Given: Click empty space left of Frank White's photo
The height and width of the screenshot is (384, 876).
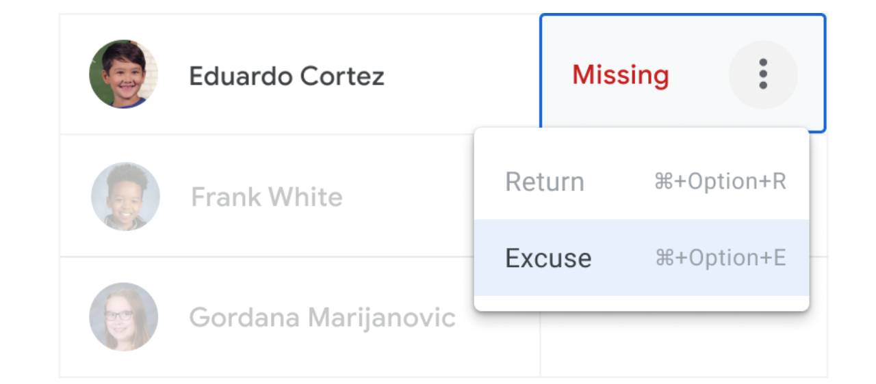Looking at the screenshot, I should coord(74,197).
